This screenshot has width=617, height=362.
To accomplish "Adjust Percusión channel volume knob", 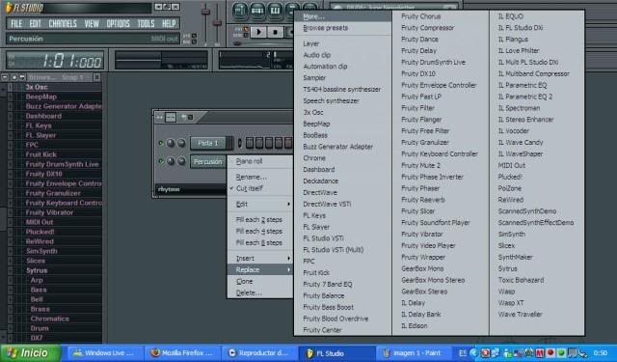I will (181, 161).
